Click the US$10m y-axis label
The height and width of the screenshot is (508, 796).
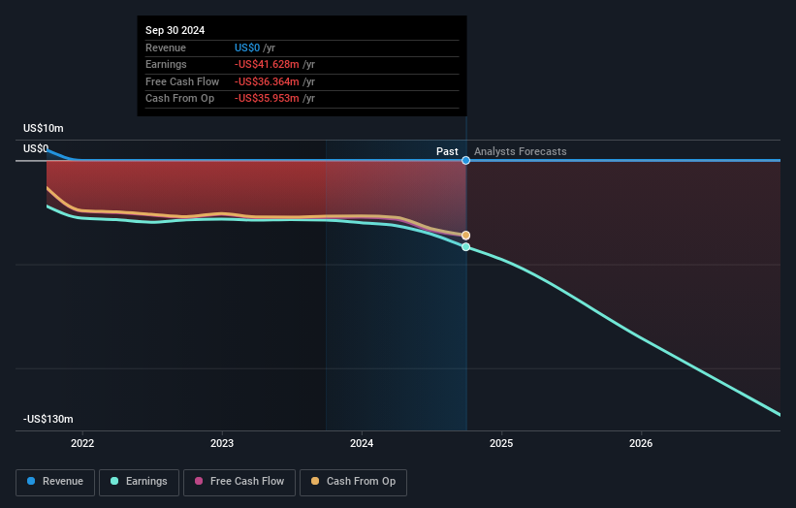pos(44,128)
